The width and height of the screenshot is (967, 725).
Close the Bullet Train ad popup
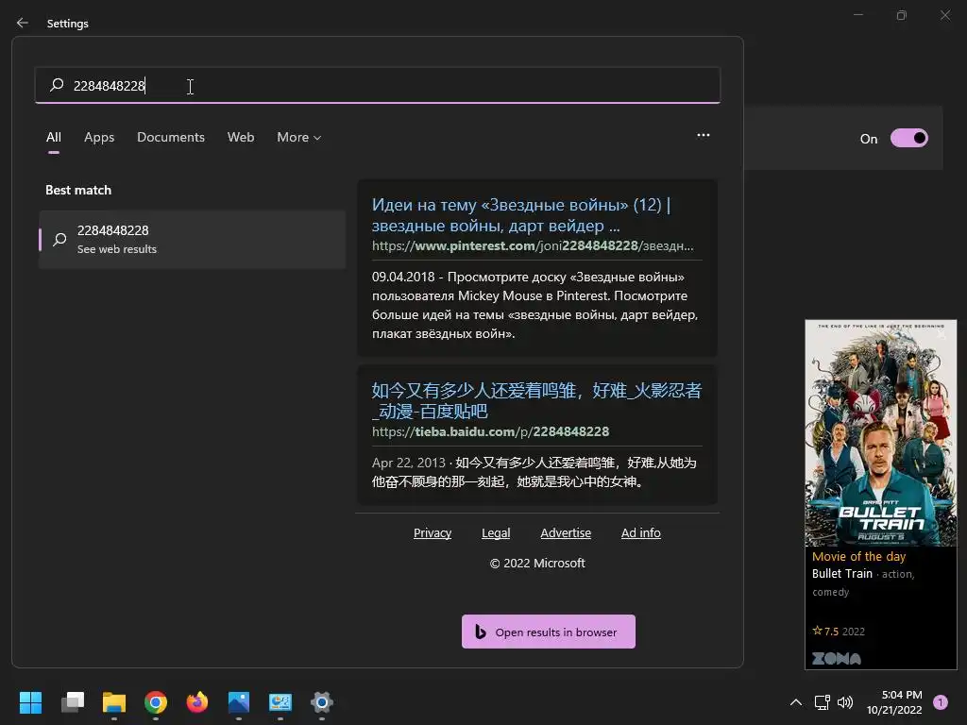coord(940,333)
